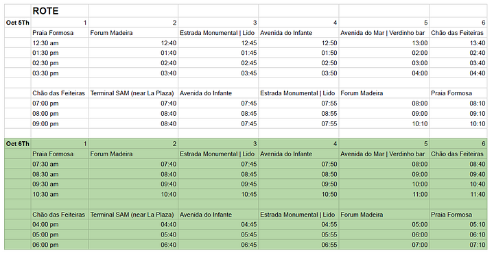Click the 04:00 pm cell in green block
Screen dimensions: 494x255
pyautogui.click(x=60, y=224)
